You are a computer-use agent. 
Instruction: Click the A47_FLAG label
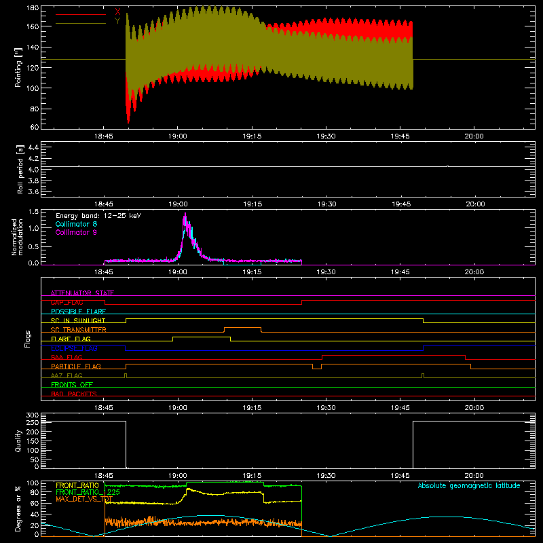point(67,375)
